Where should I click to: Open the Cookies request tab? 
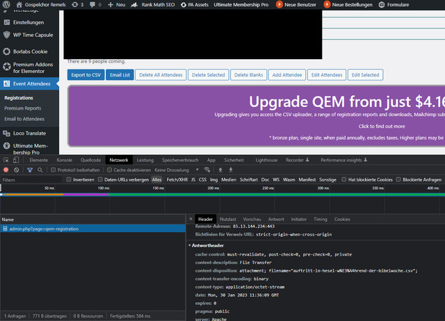342,219
